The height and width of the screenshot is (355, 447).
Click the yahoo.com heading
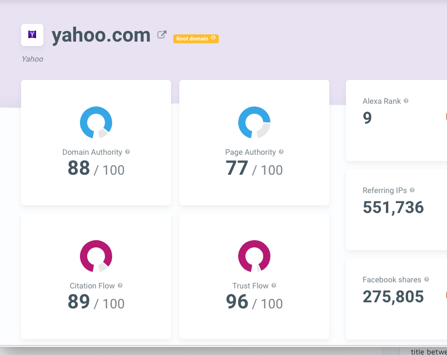click(x=100, y=34)
